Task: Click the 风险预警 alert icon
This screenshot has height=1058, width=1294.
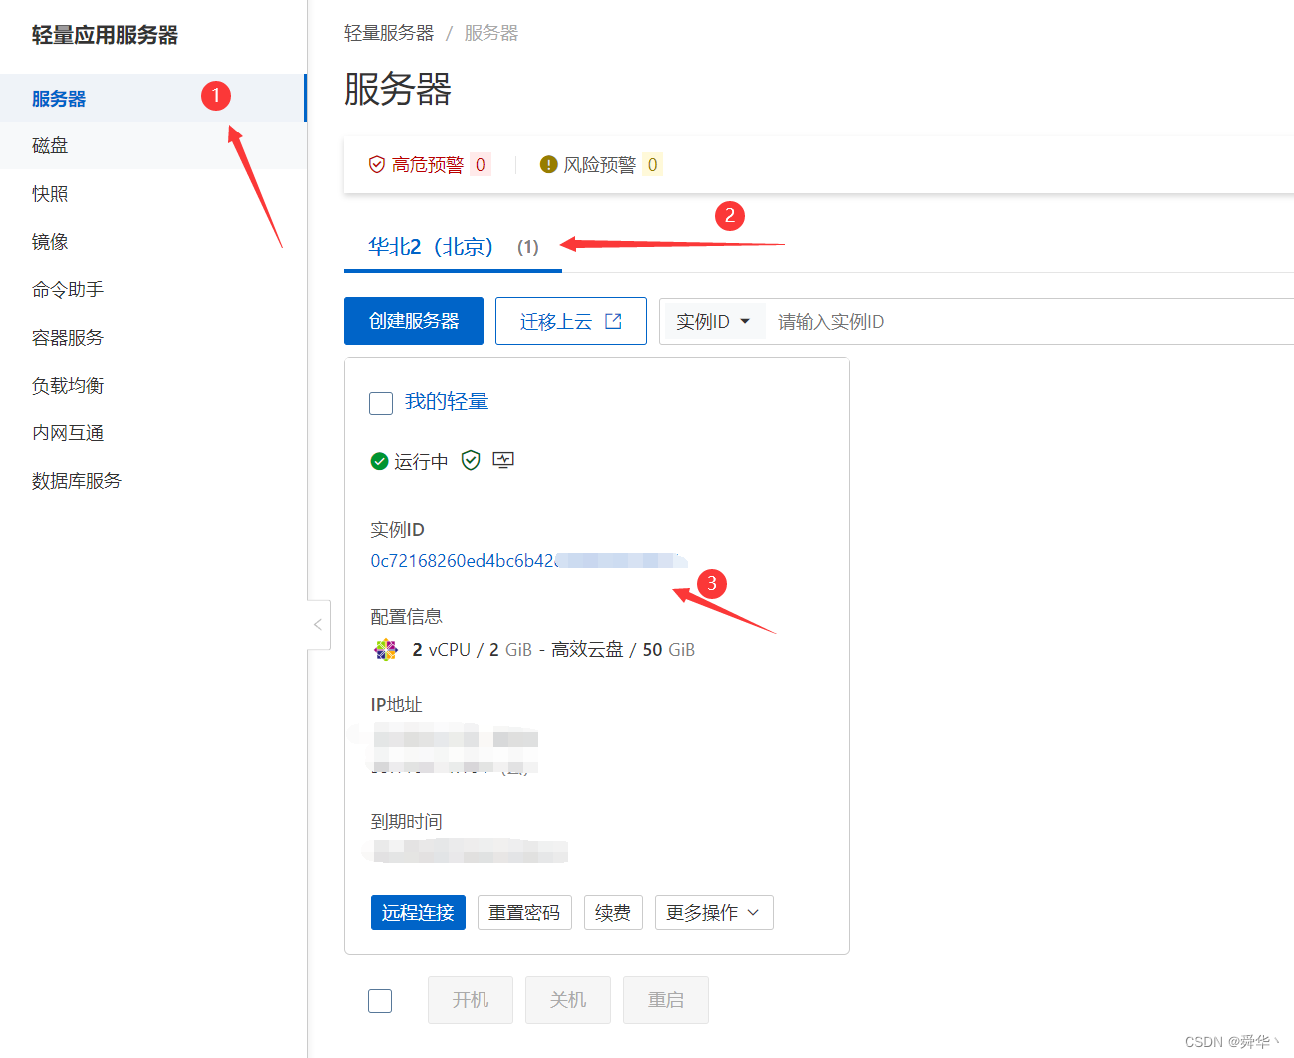Action: tap(547, 164)
